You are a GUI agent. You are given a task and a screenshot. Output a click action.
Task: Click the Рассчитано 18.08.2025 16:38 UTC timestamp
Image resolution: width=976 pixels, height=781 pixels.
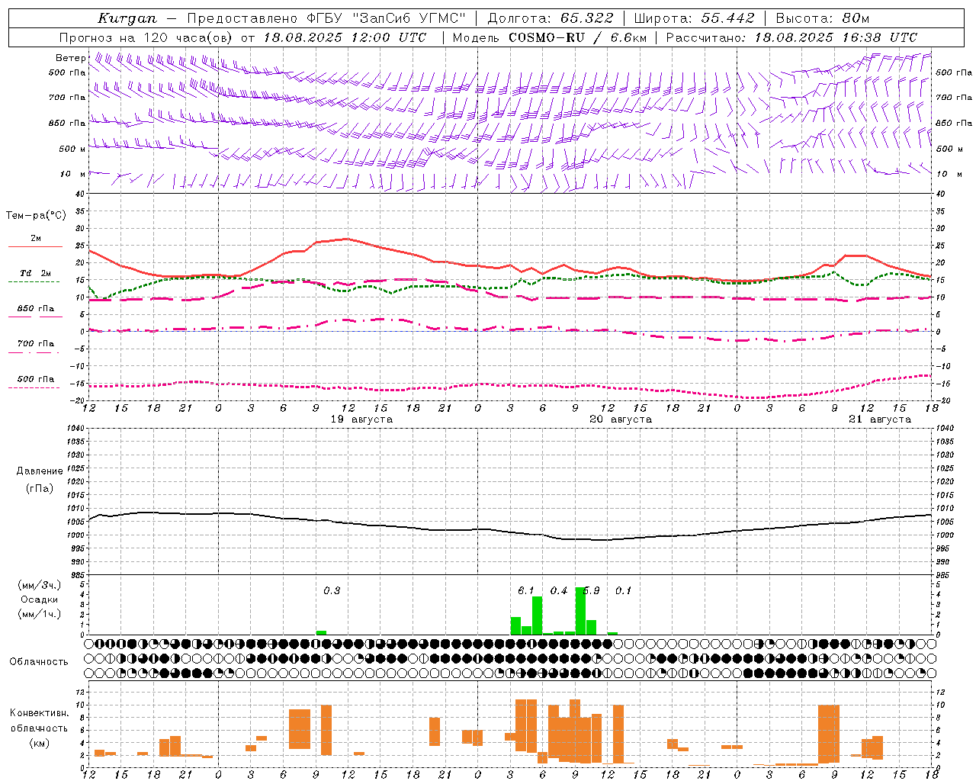pyautogui.click(x=791, y=37)
